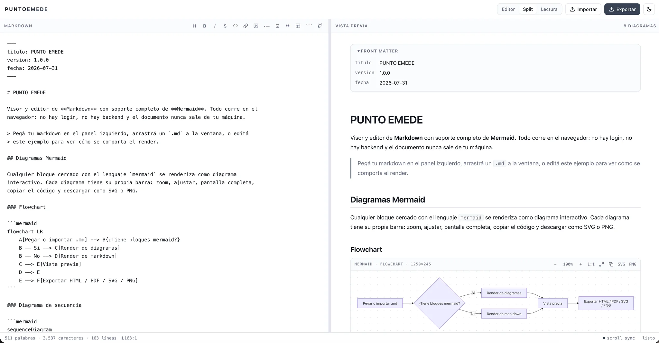Click the PUNTOEMEDE logo
Screen dimensions: 659x343
(26, 9)
